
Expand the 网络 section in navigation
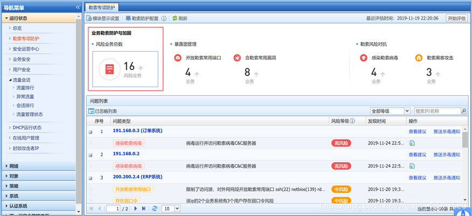click(x=6, y=166)
